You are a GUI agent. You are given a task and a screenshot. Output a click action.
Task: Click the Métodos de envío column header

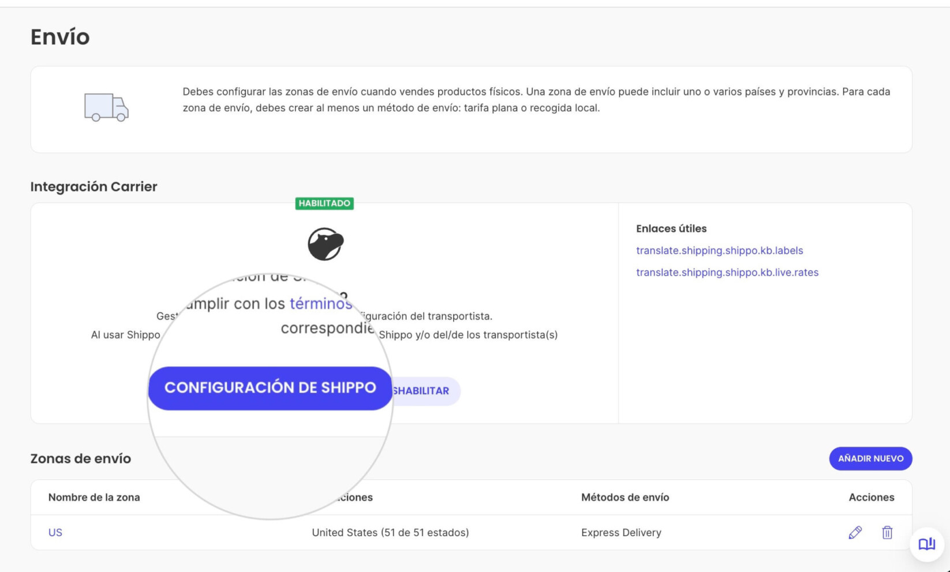point(625,497)
